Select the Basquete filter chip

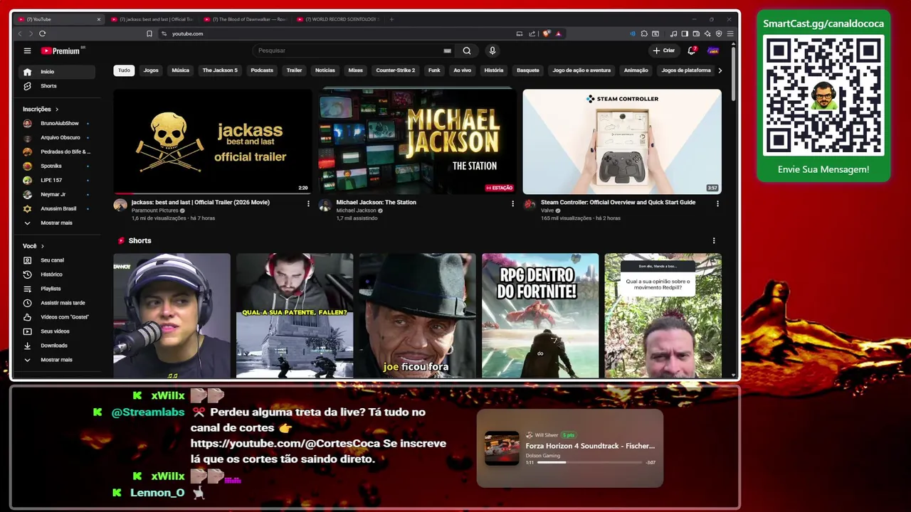528,70
